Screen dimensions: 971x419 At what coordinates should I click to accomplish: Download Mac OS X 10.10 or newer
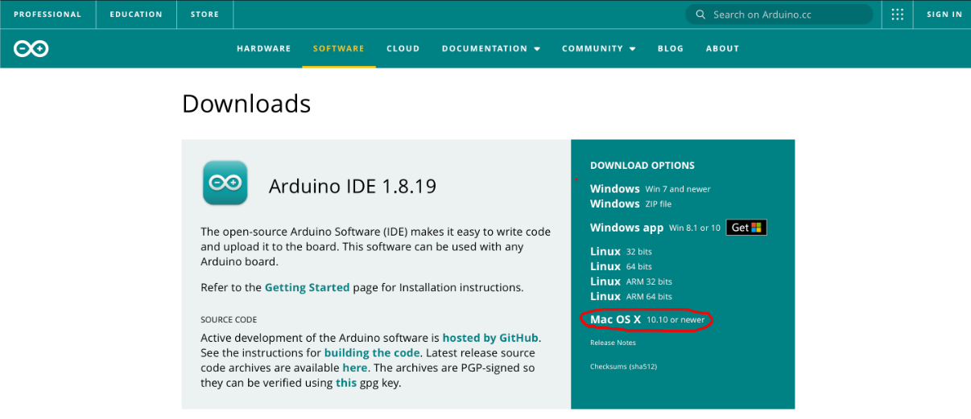tap(647, 319)
